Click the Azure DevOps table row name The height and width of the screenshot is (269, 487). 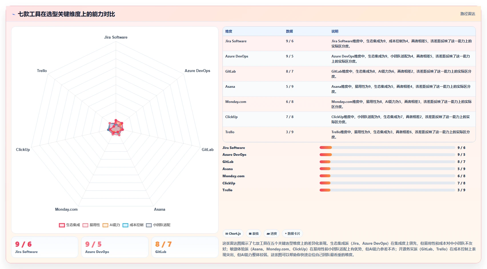tap(237, 56)
